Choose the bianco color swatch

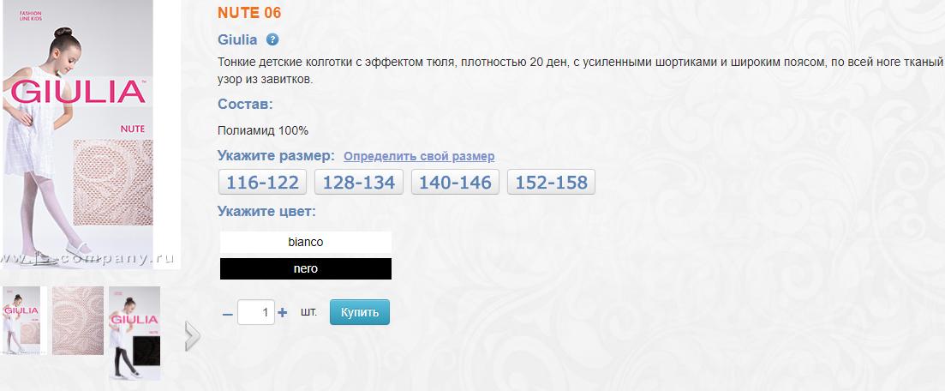(x=306, y=242)
